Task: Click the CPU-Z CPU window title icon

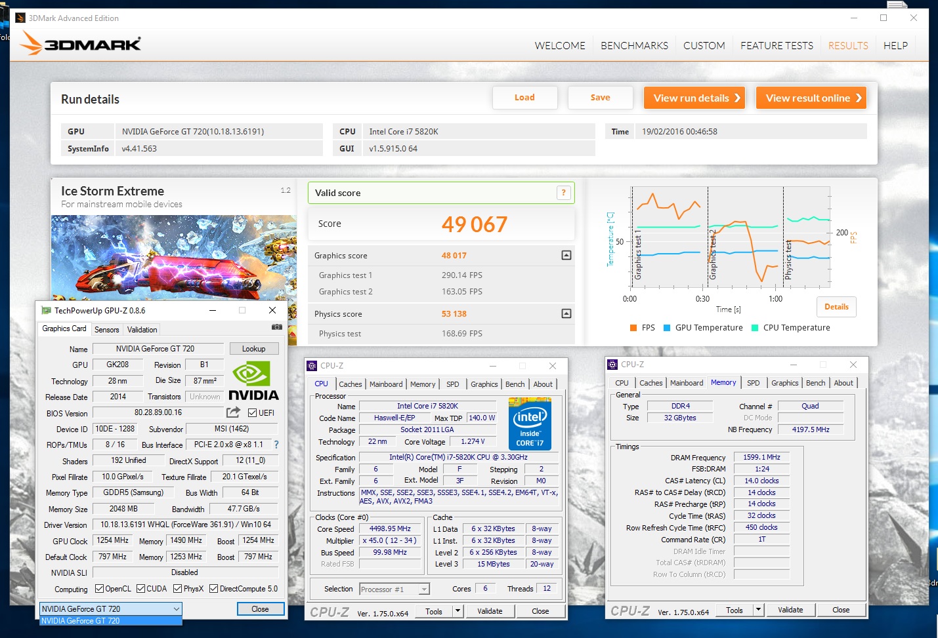Action: tap(312, 366)
